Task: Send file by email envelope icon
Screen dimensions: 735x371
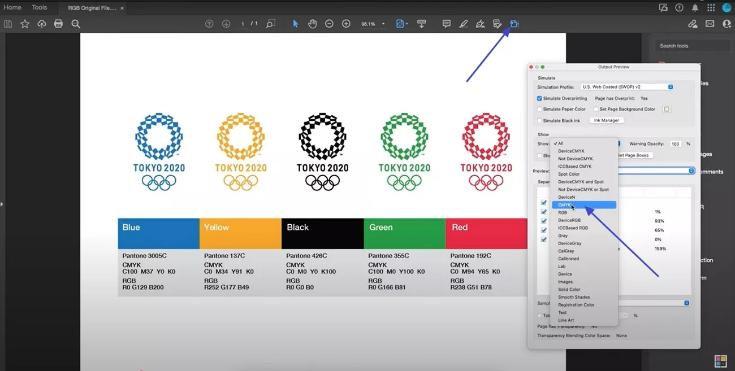Action: point(710,24)
